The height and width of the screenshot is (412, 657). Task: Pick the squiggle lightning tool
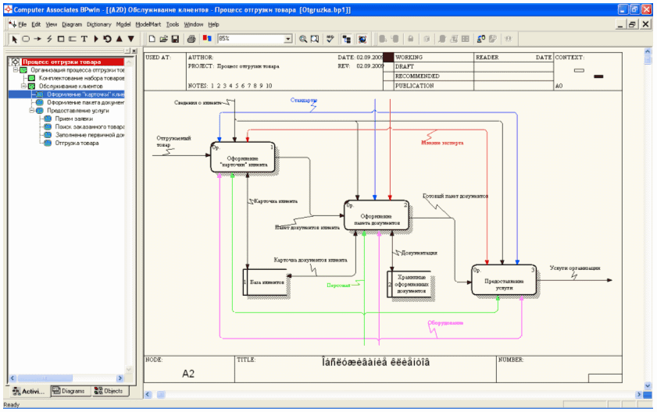[x=49, y=39]
